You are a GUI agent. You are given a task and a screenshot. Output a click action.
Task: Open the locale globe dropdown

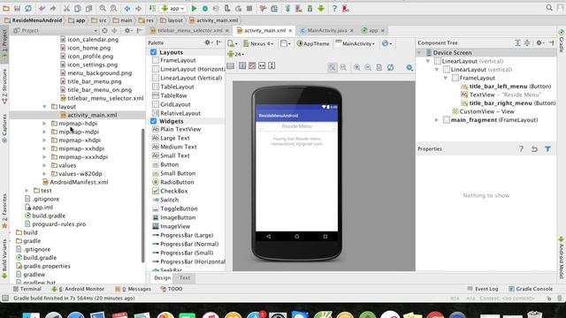[x=386, y=43]
